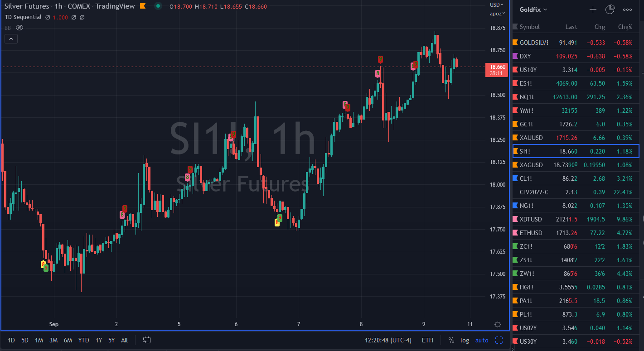644x351 pixels.
Task: Click the green flag beside ZW1!
Action: click(x=515, y=274)
